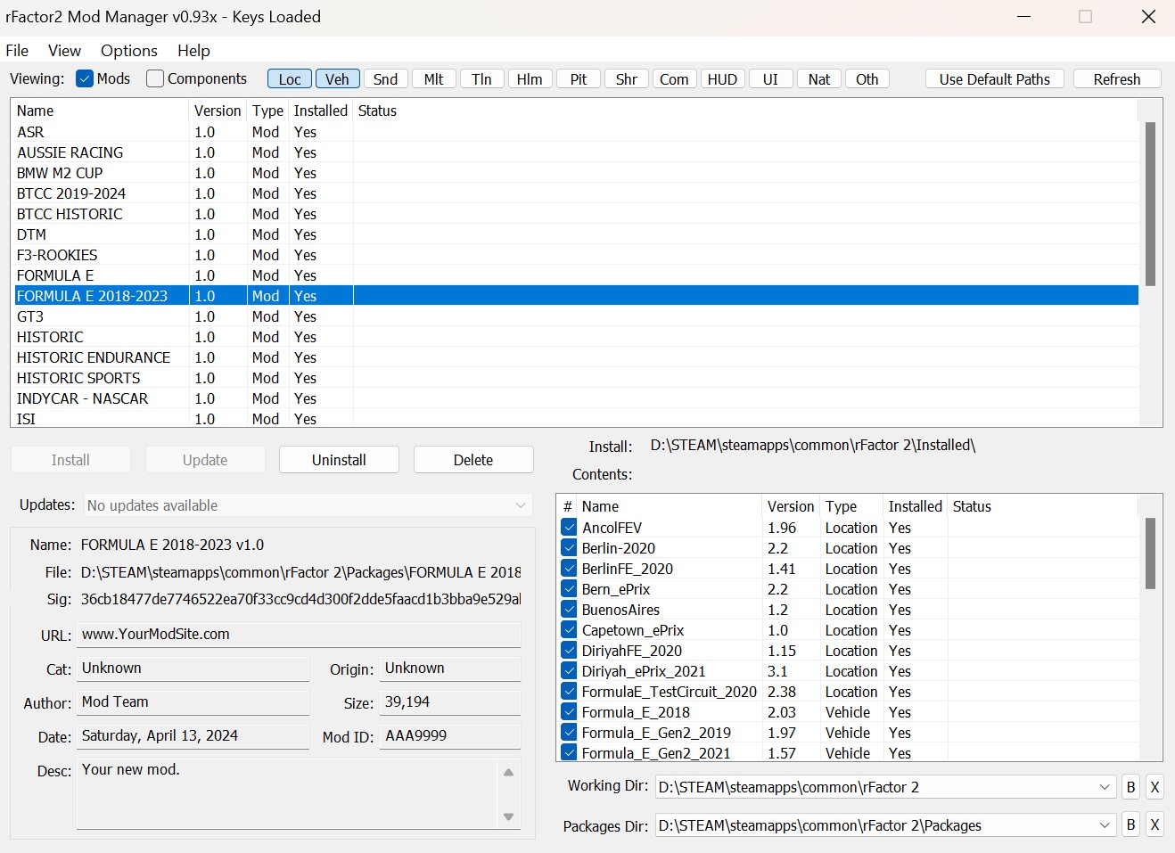Toggle the Snd filter button
Screen dimensions: 1175x853
pos(386,79)
